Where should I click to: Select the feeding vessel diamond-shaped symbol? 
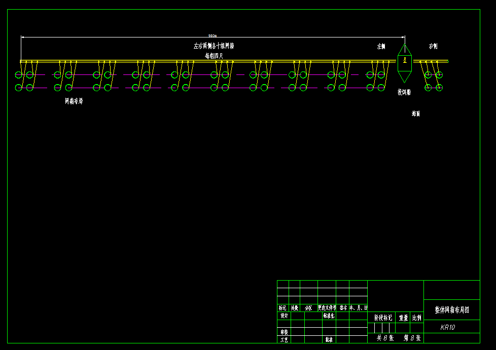pos(405,63)
